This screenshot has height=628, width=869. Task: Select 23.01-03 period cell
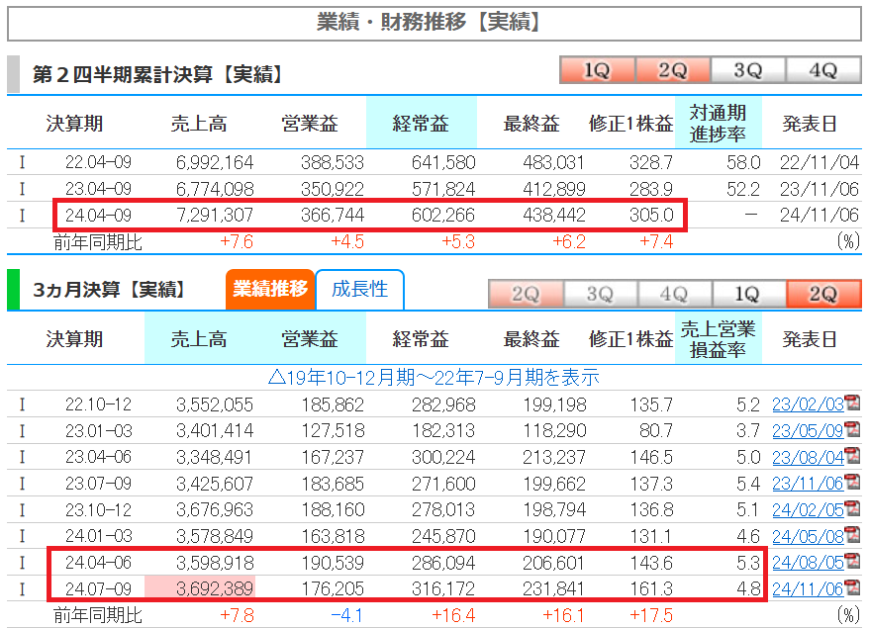98,431
